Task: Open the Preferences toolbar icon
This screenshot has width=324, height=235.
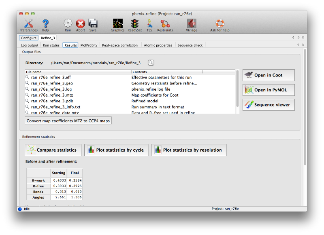Action: coord(28,24)
